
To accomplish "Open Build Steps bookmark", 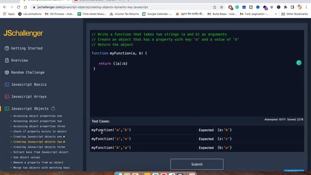I will click(x=222, y=14).
